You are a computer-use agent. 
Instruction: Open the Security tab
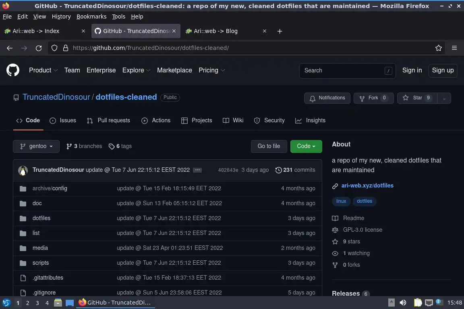pos(269,121)
